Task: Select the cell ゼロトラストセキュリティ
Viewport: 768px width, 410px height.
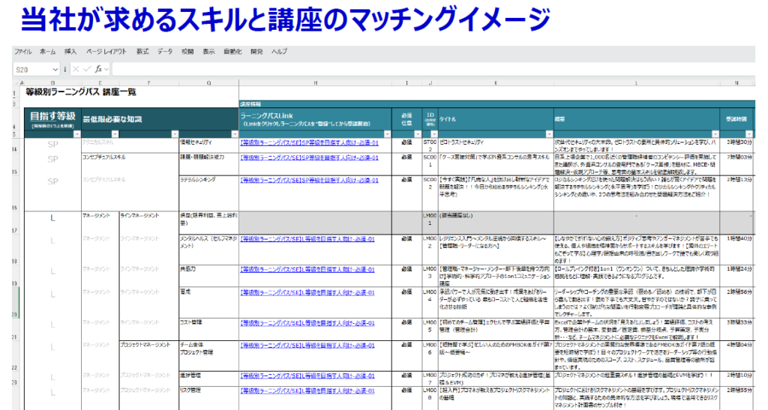Action: 496,145
